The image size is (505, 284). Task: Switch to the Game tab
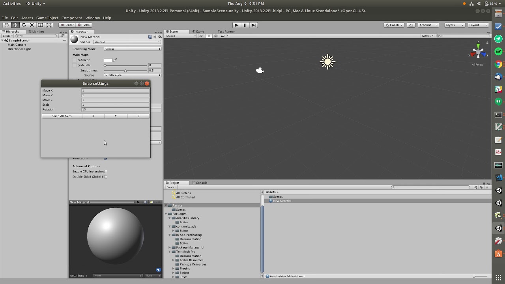tap(198, 32)
